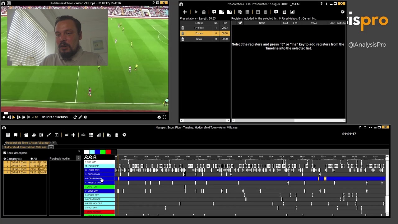
Task: Move the video seek bar handle
Action: 6,113
